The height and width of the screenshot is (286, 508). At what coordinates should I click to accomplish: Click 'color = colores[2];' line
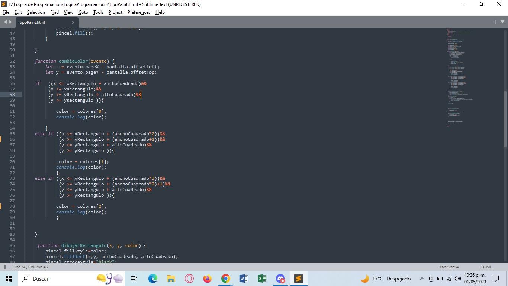click(x=81, y=206)
